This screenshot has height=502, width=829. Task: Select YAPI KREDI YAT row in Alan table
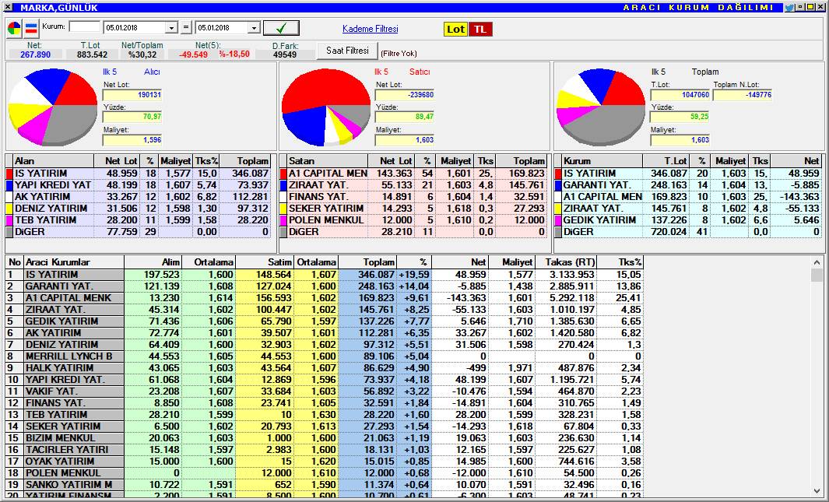point(138,185)
